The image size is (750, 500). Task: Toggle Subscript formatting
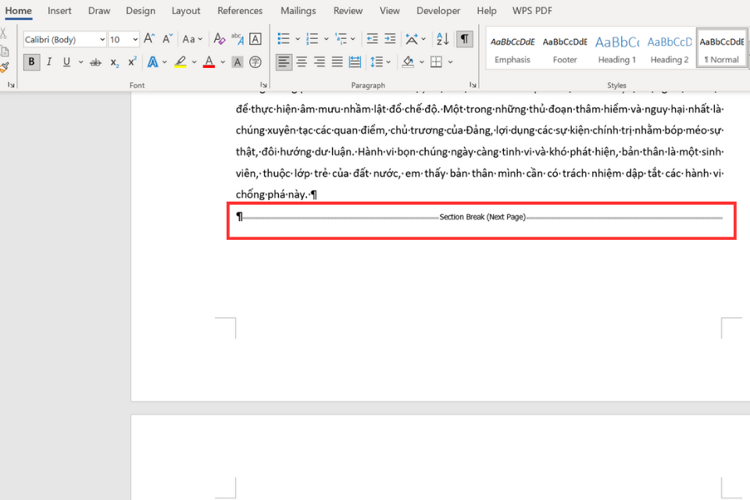click(114, 62)
